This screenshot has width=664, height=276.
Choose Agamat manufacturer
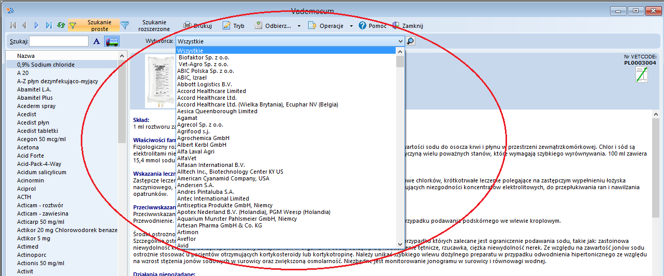tap(286, 118)
